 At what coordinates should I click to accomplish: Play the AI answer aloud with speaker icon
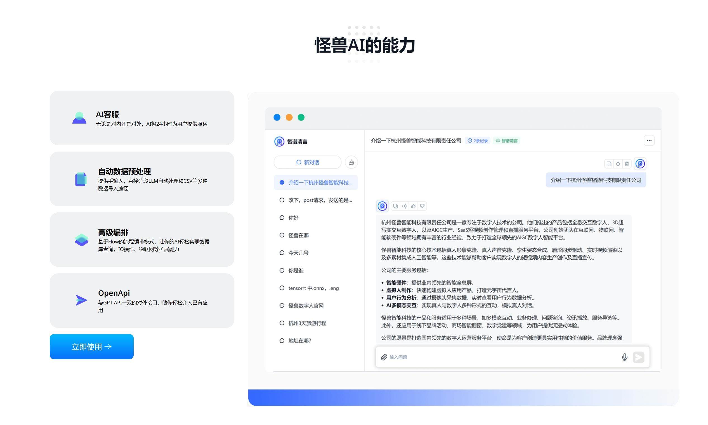404,206
